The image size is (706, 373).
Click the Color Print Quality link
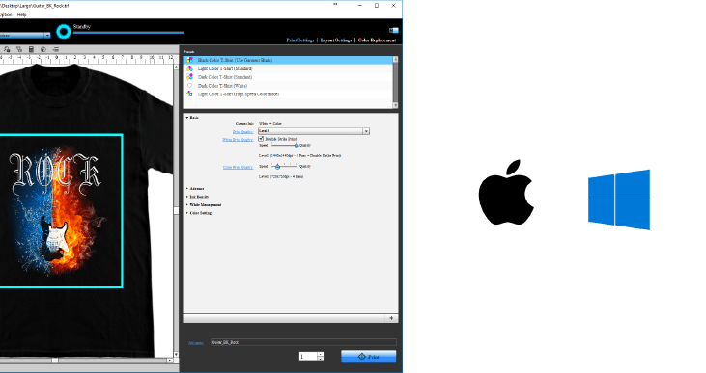coord(239,167)
